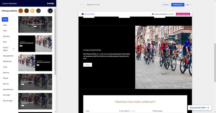Publish the site with Veröffentlichen
The height and width of the screenshot is (113, 216).
[178, 5]
